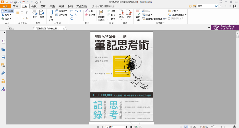The height and width of the screenshot is (128, 239).
Task: Toggle single page view mode
Action: [181, 127]
